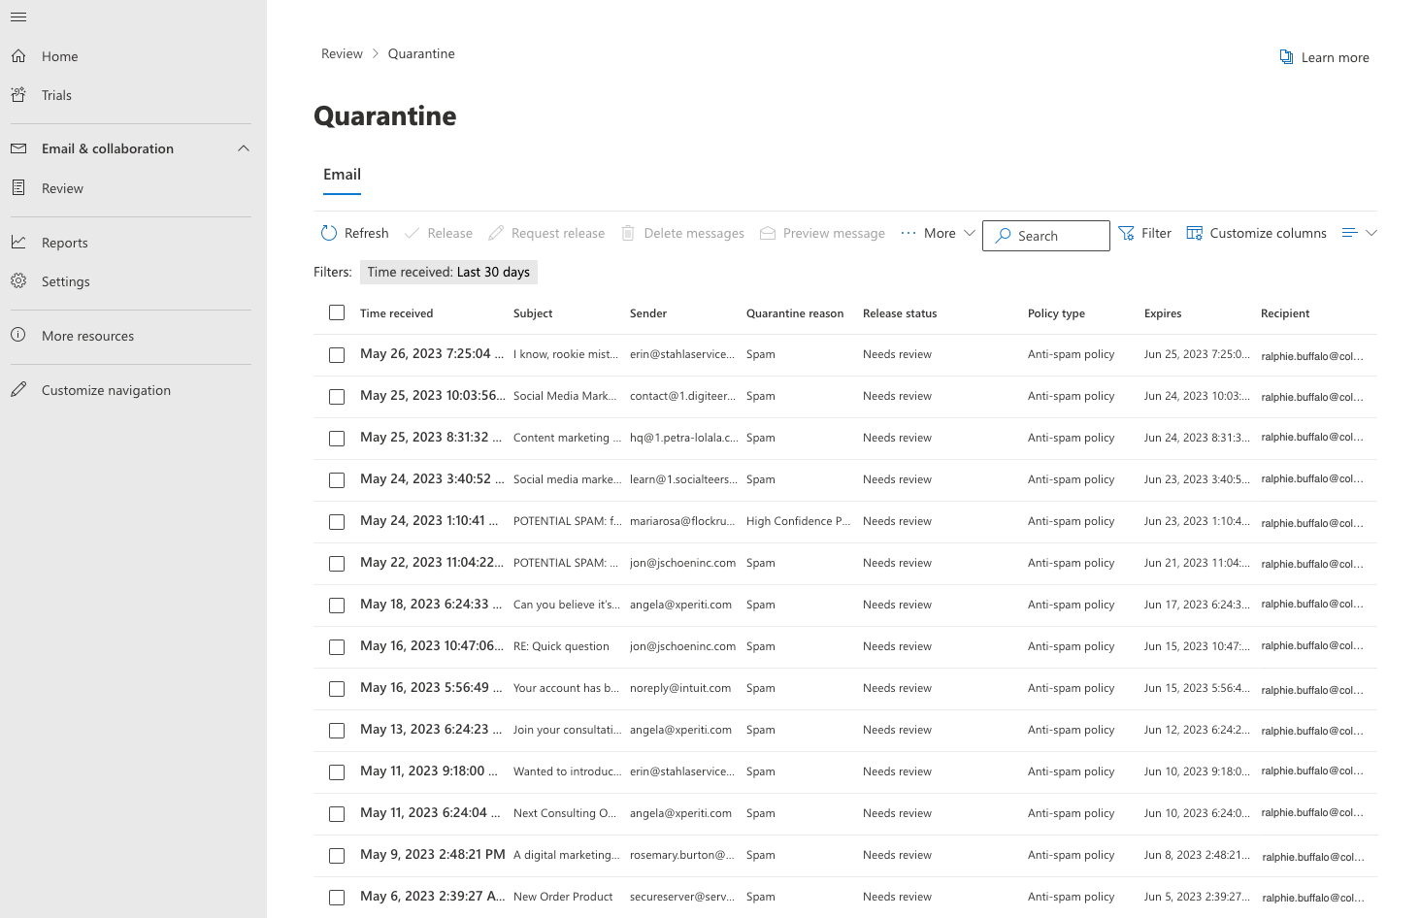Screen dimensions: 1420x918
Task: Collapse the Email & collaboration section
Action: (244, 148)
